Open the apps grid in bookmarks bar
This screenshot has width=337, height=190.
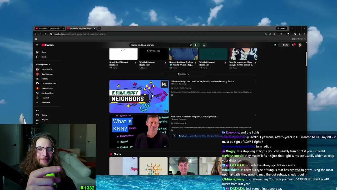(36, 39)
